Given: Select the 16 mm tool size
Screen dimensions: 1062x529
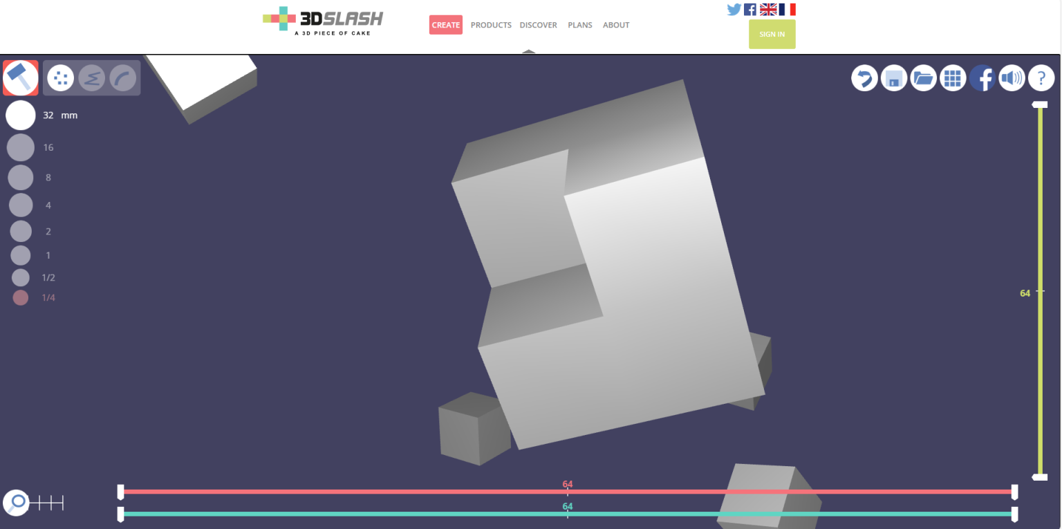Looking at the screenshot, I should [21, 147].
